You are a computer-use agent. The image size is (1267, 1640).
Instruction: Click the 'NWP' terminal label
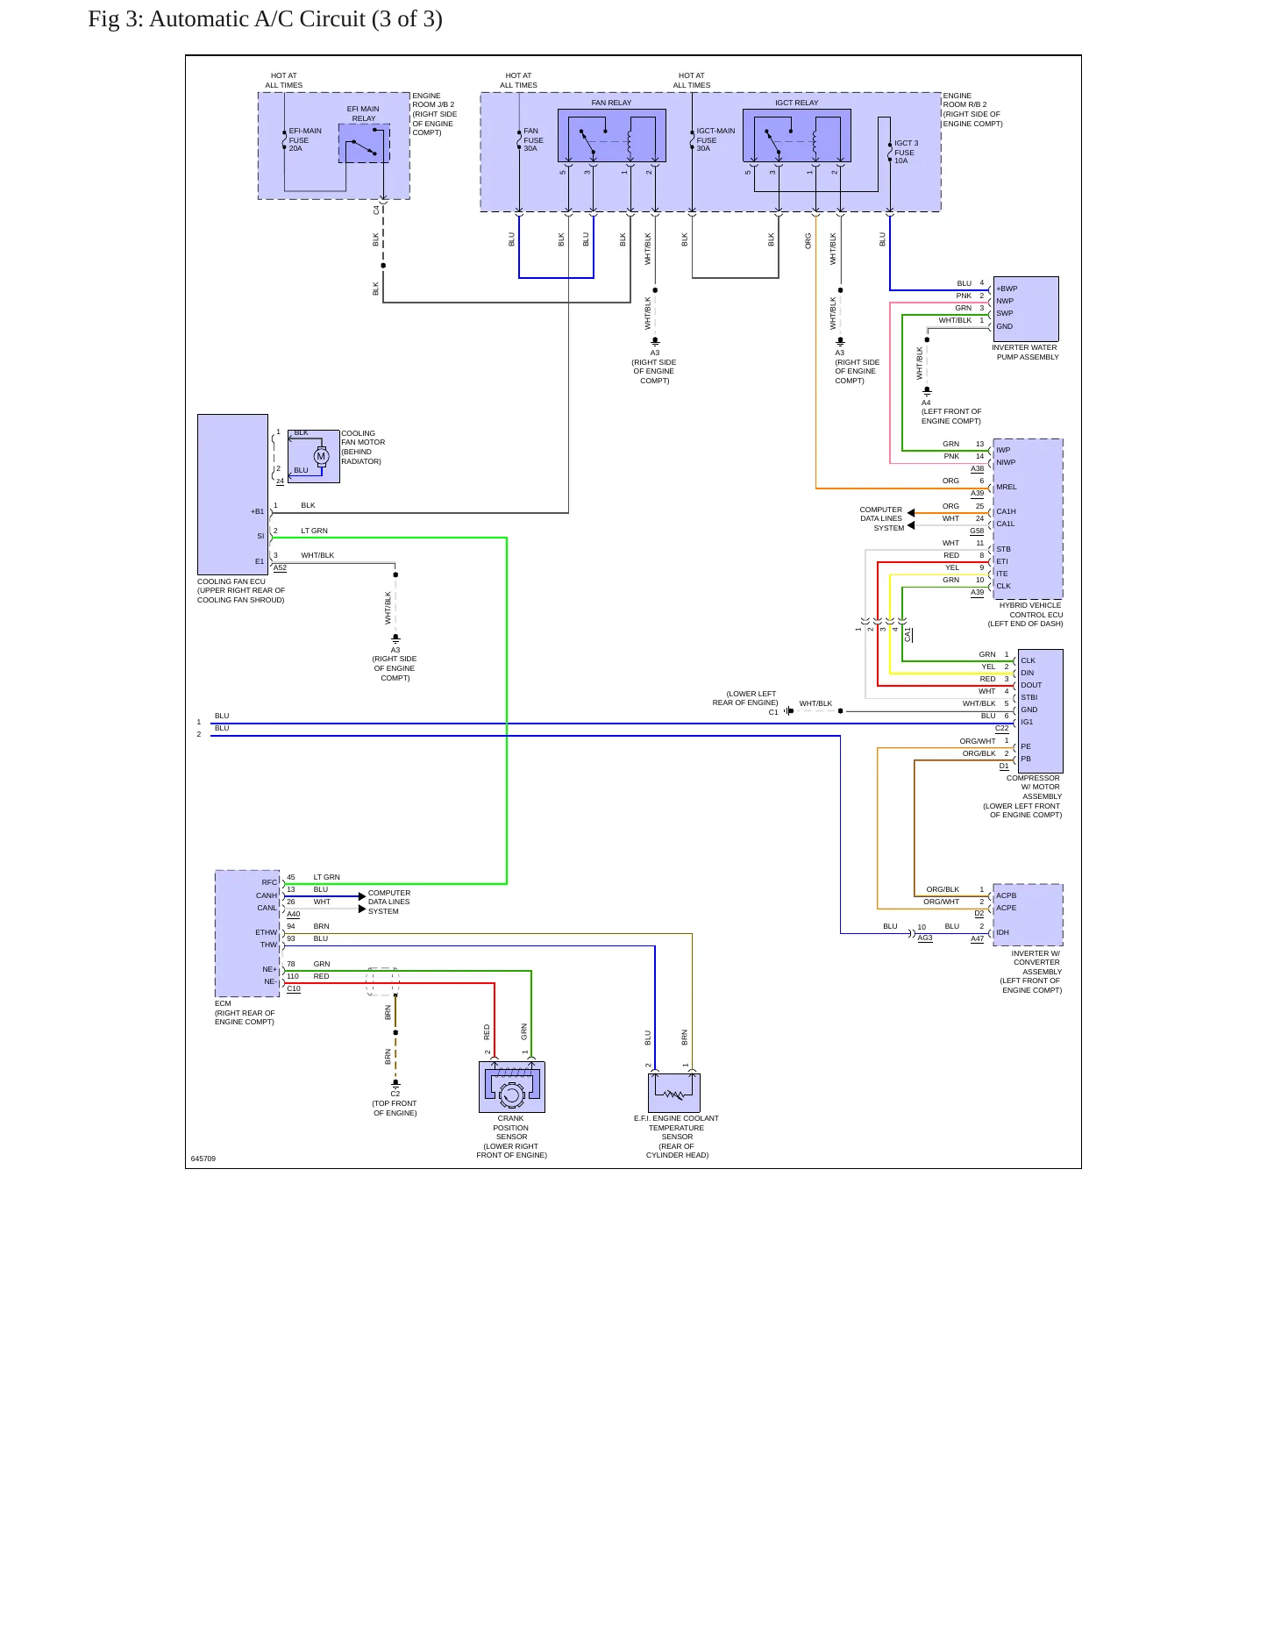1005,301
